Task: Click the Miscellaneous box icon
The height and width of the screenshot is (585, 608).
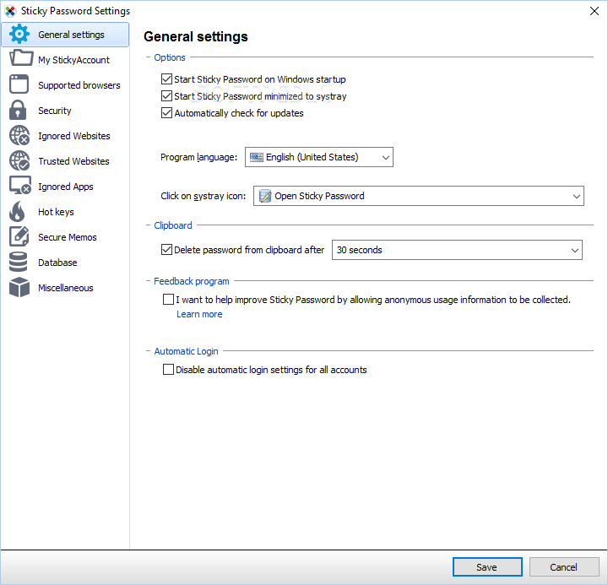Action: [19, 287]
